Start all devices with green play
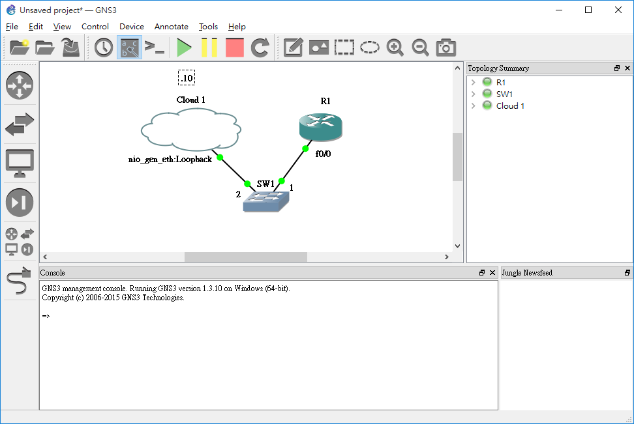Viewport: 634px width, 424px height. [x=184, y=48]
